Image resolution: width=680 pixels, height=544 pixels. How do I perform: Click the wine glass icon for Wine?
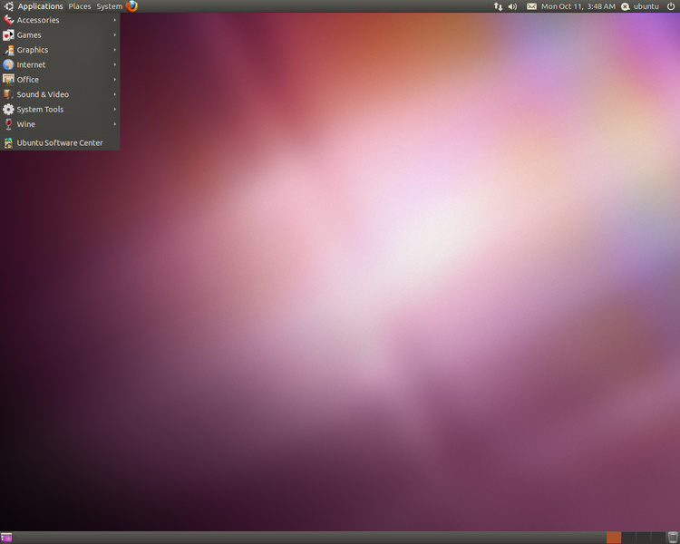[8, 124]
